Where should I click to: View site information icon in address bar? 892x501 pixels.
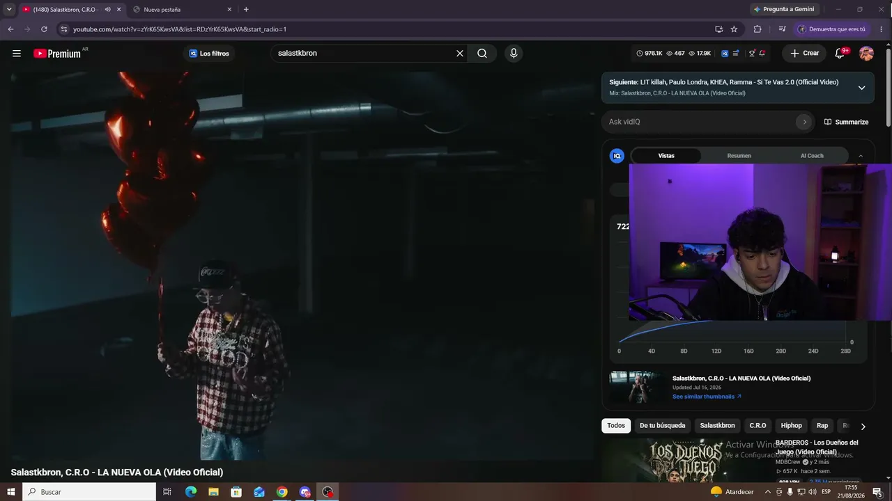[x=64, y=29]
